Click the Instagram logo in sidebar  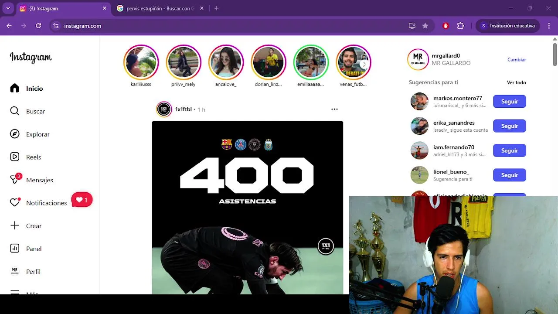coord(31,57)
